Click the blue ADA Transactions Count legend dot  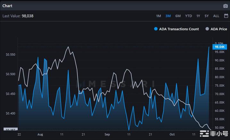click(x=156, y=29)
